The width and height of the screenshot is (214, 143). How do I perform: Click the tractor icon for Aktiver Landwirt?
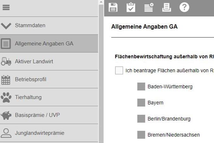click(6, 61)
